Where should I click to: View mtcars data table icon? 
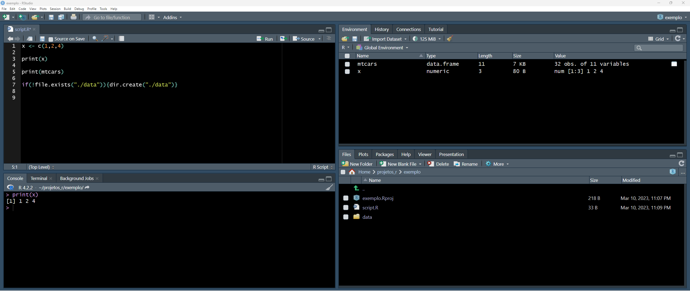(x=674, y=64)
